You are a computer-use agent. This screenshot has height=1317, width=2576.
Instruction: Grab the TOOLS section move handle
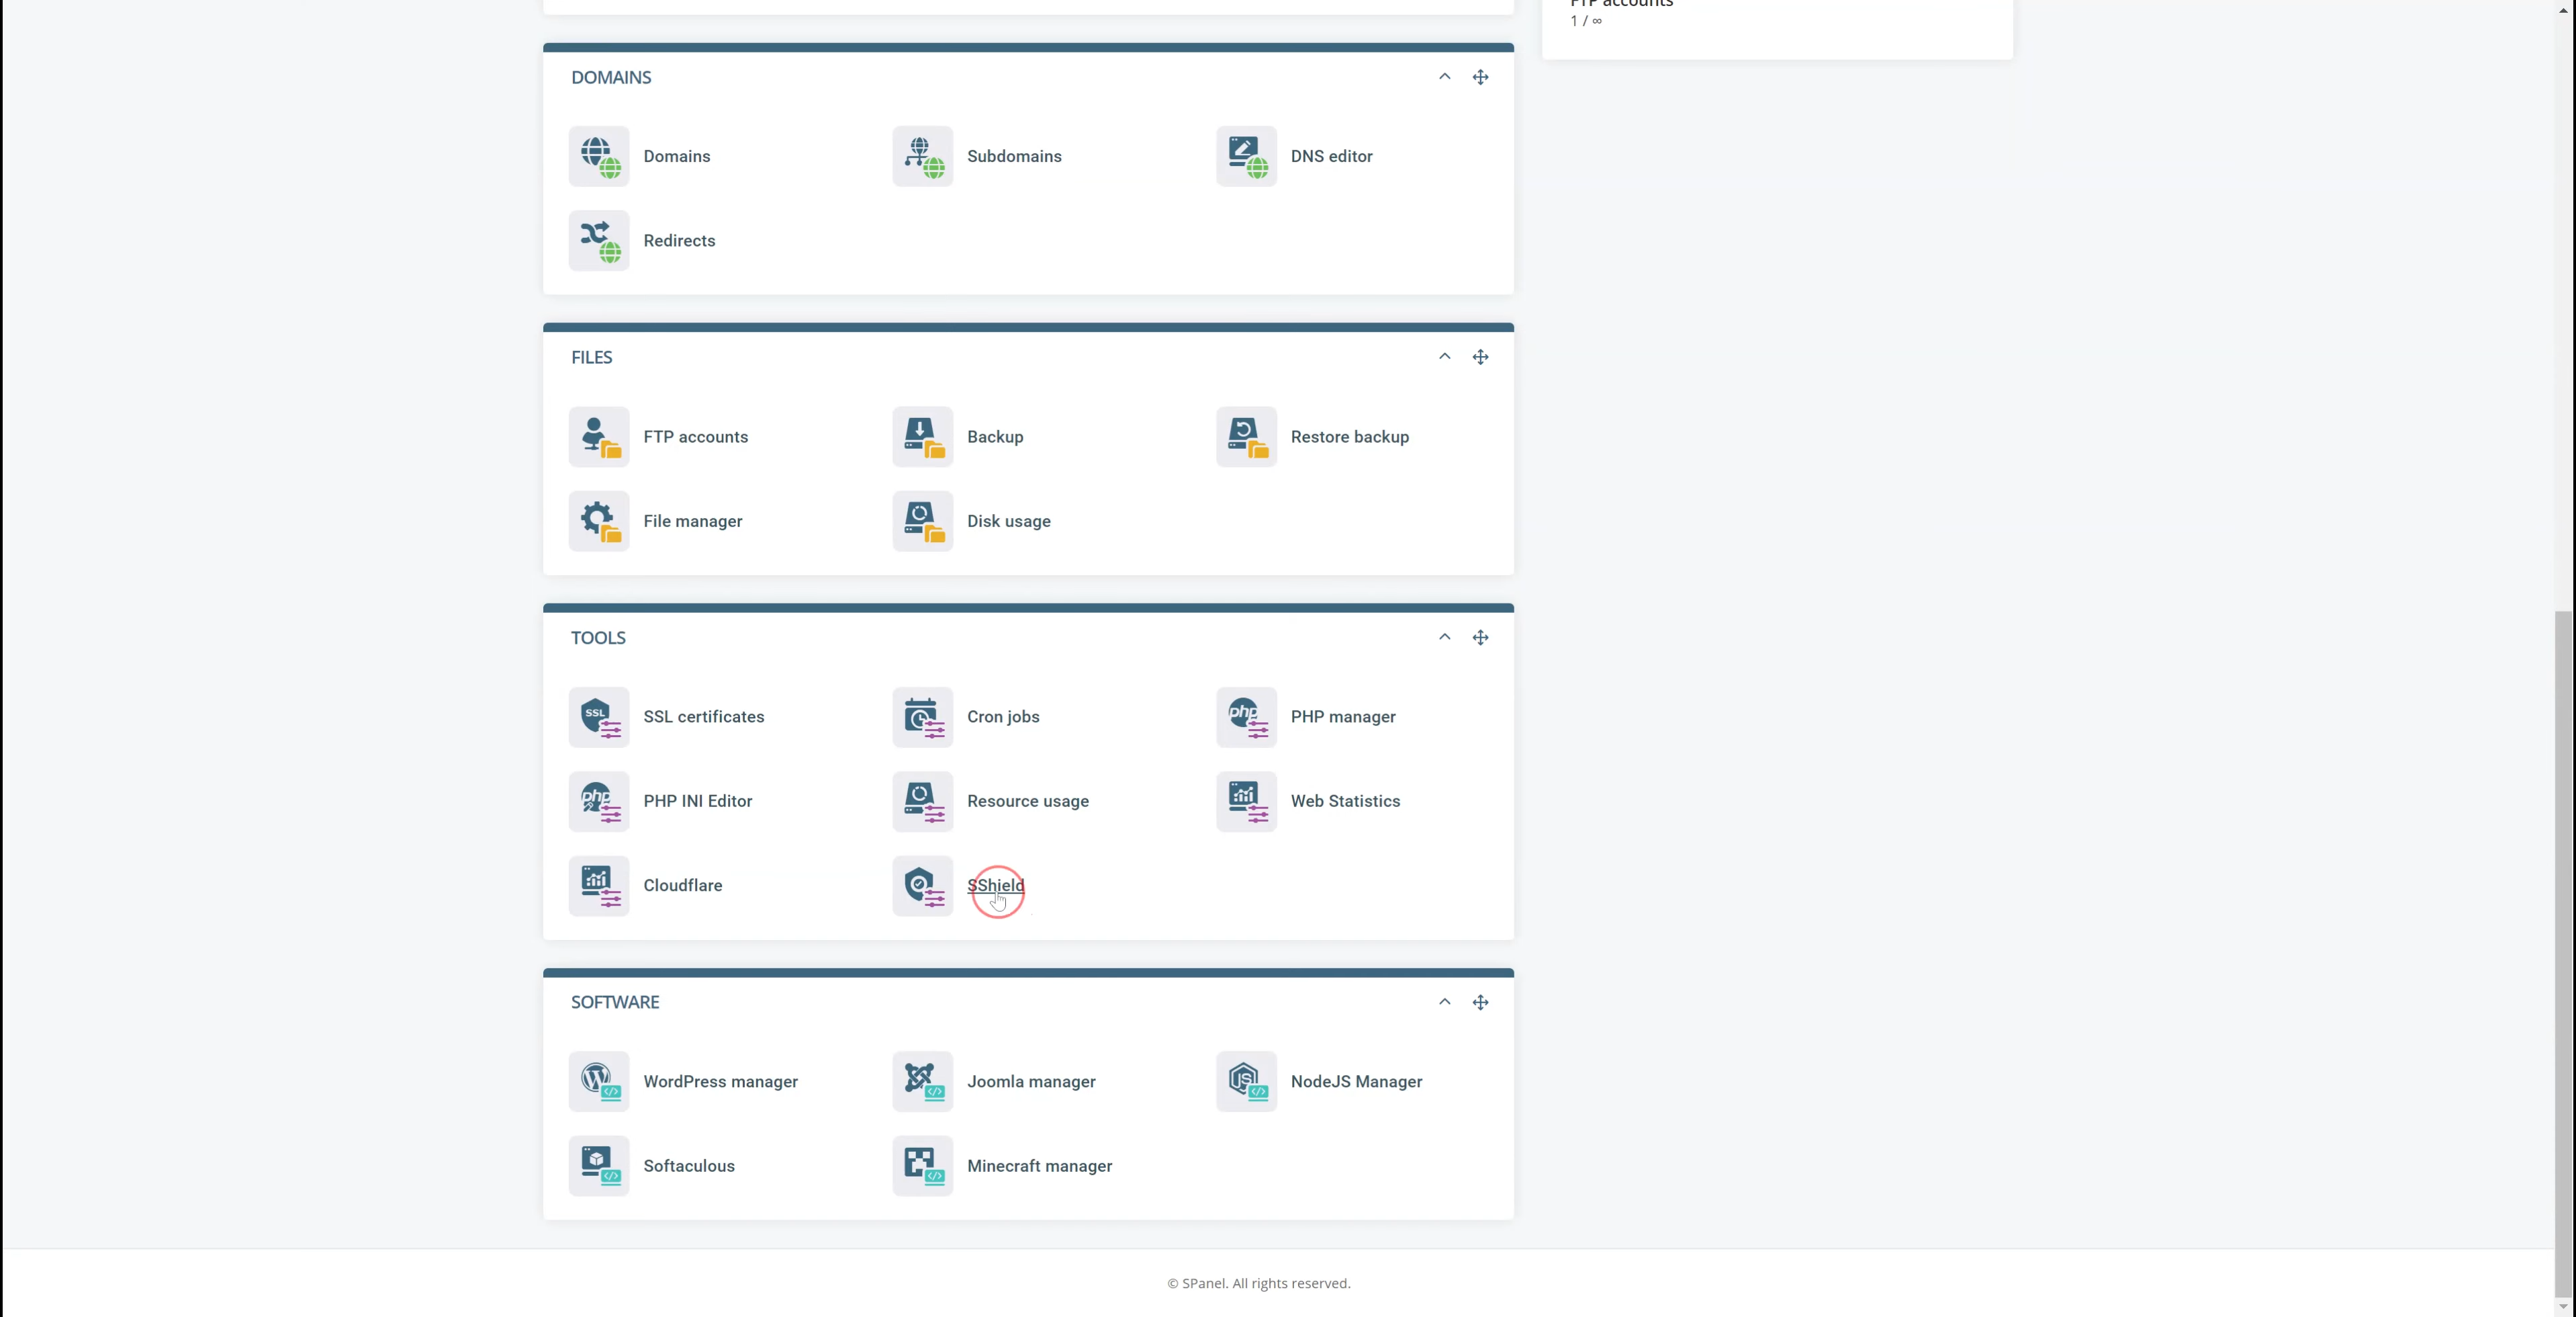coord(1480,638)
